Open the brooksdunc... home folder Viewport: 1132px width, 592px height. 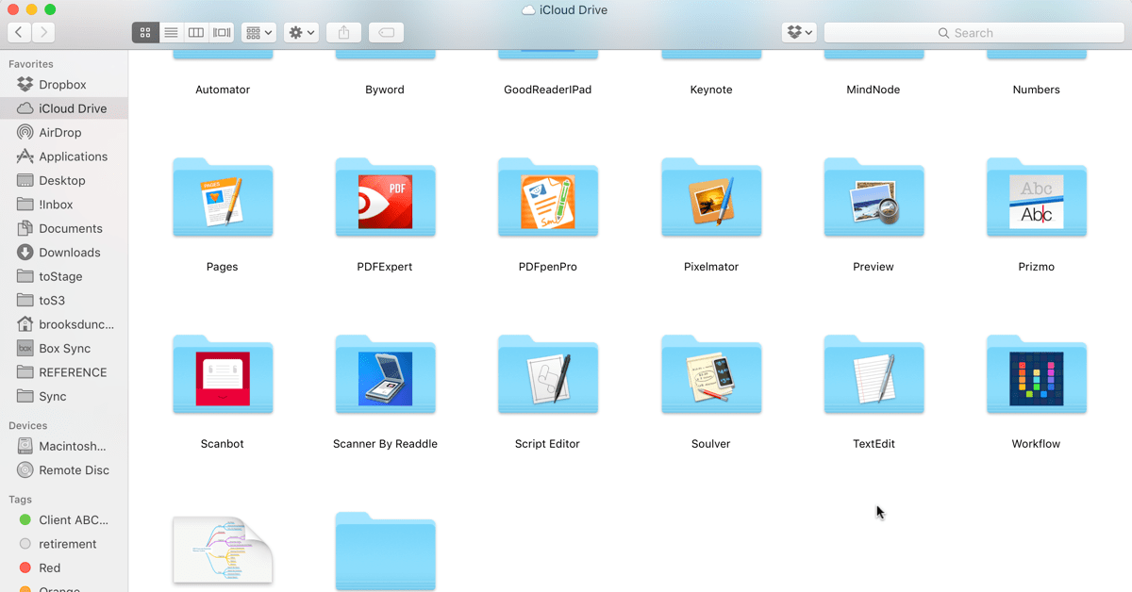click(64, 324)
